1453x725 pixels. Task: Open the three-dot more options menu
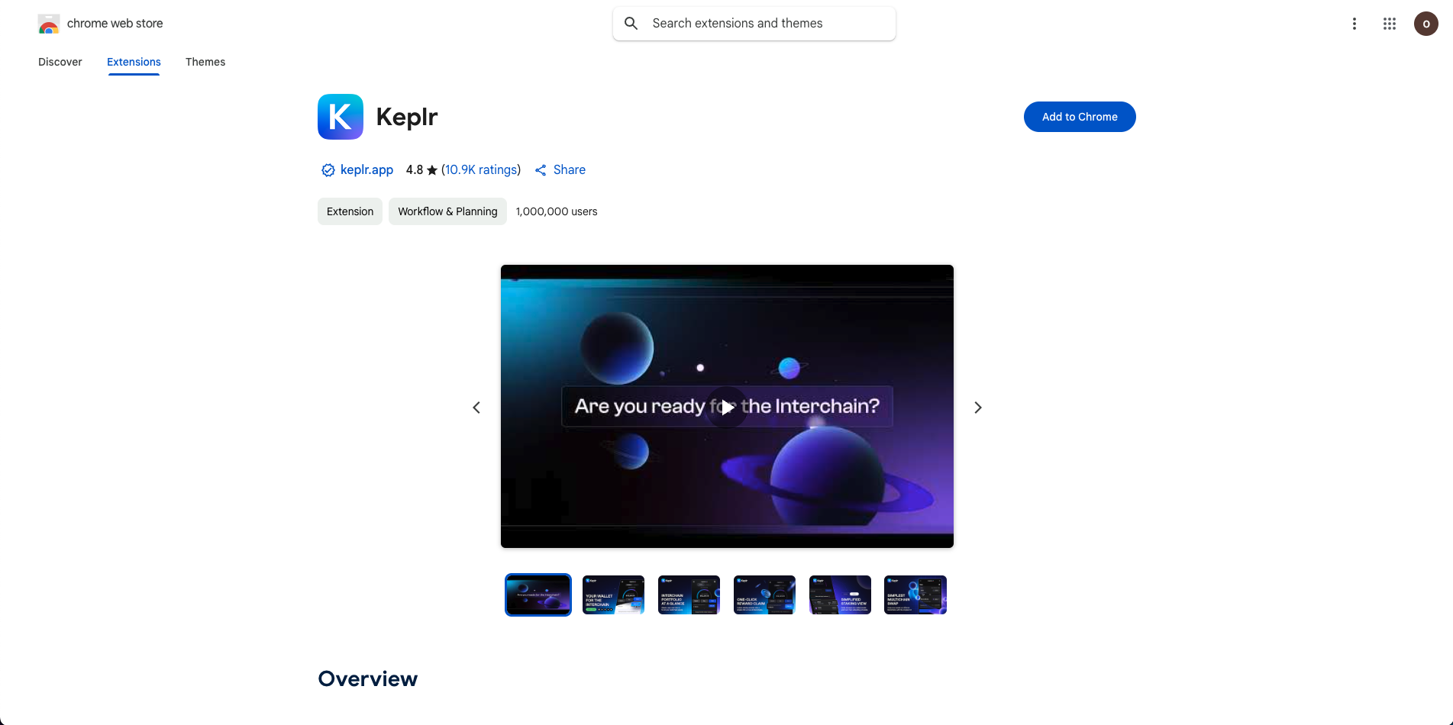(1355, 24)
